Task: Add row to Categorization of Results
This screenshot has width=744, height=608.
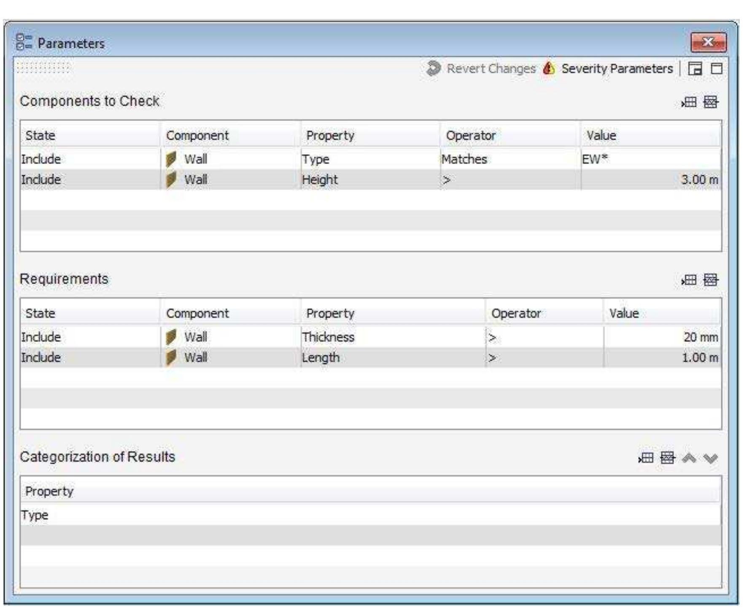Action: (646, 458)
